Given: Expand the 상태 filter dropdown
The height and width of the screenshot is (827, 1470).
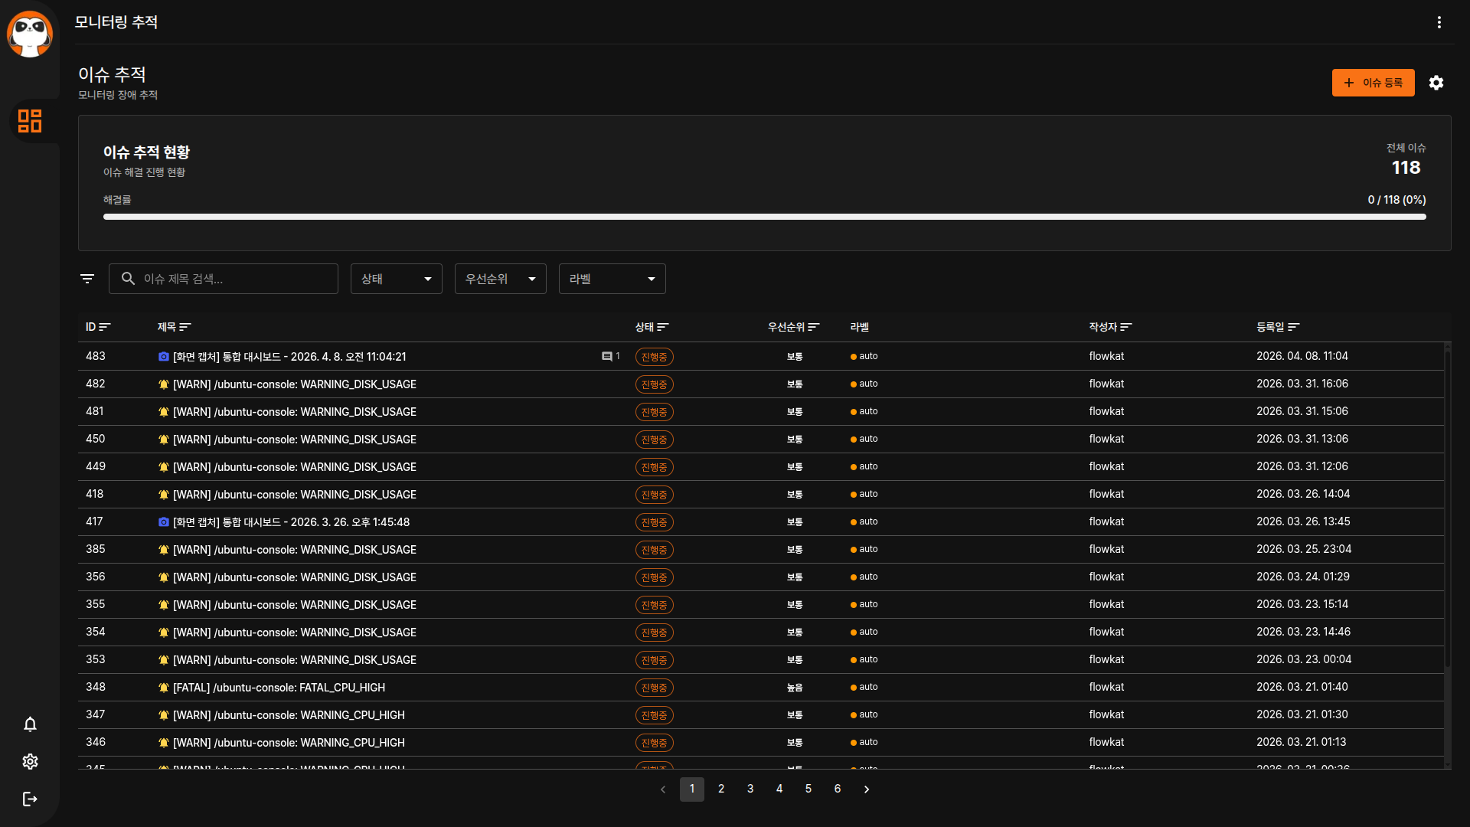Looking at the screenshot, I should point(397,279).
